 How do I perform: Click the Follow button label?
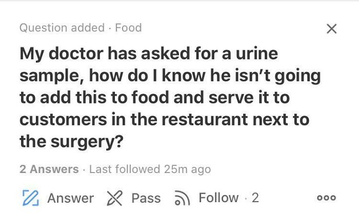tap(218, 198)
